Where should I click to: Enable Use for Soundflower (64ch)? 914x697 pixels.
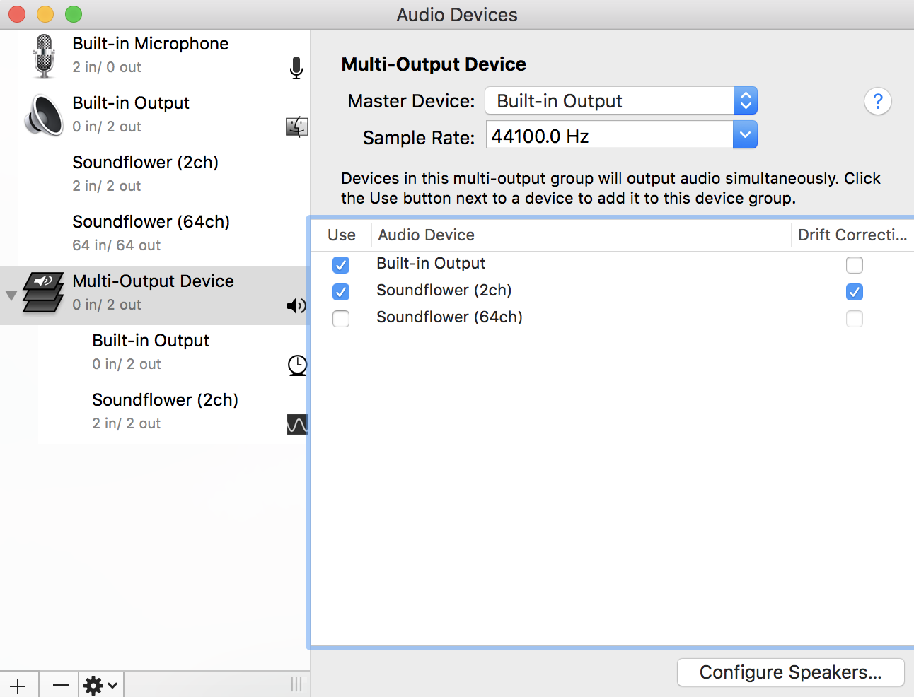tap(341, 319)
